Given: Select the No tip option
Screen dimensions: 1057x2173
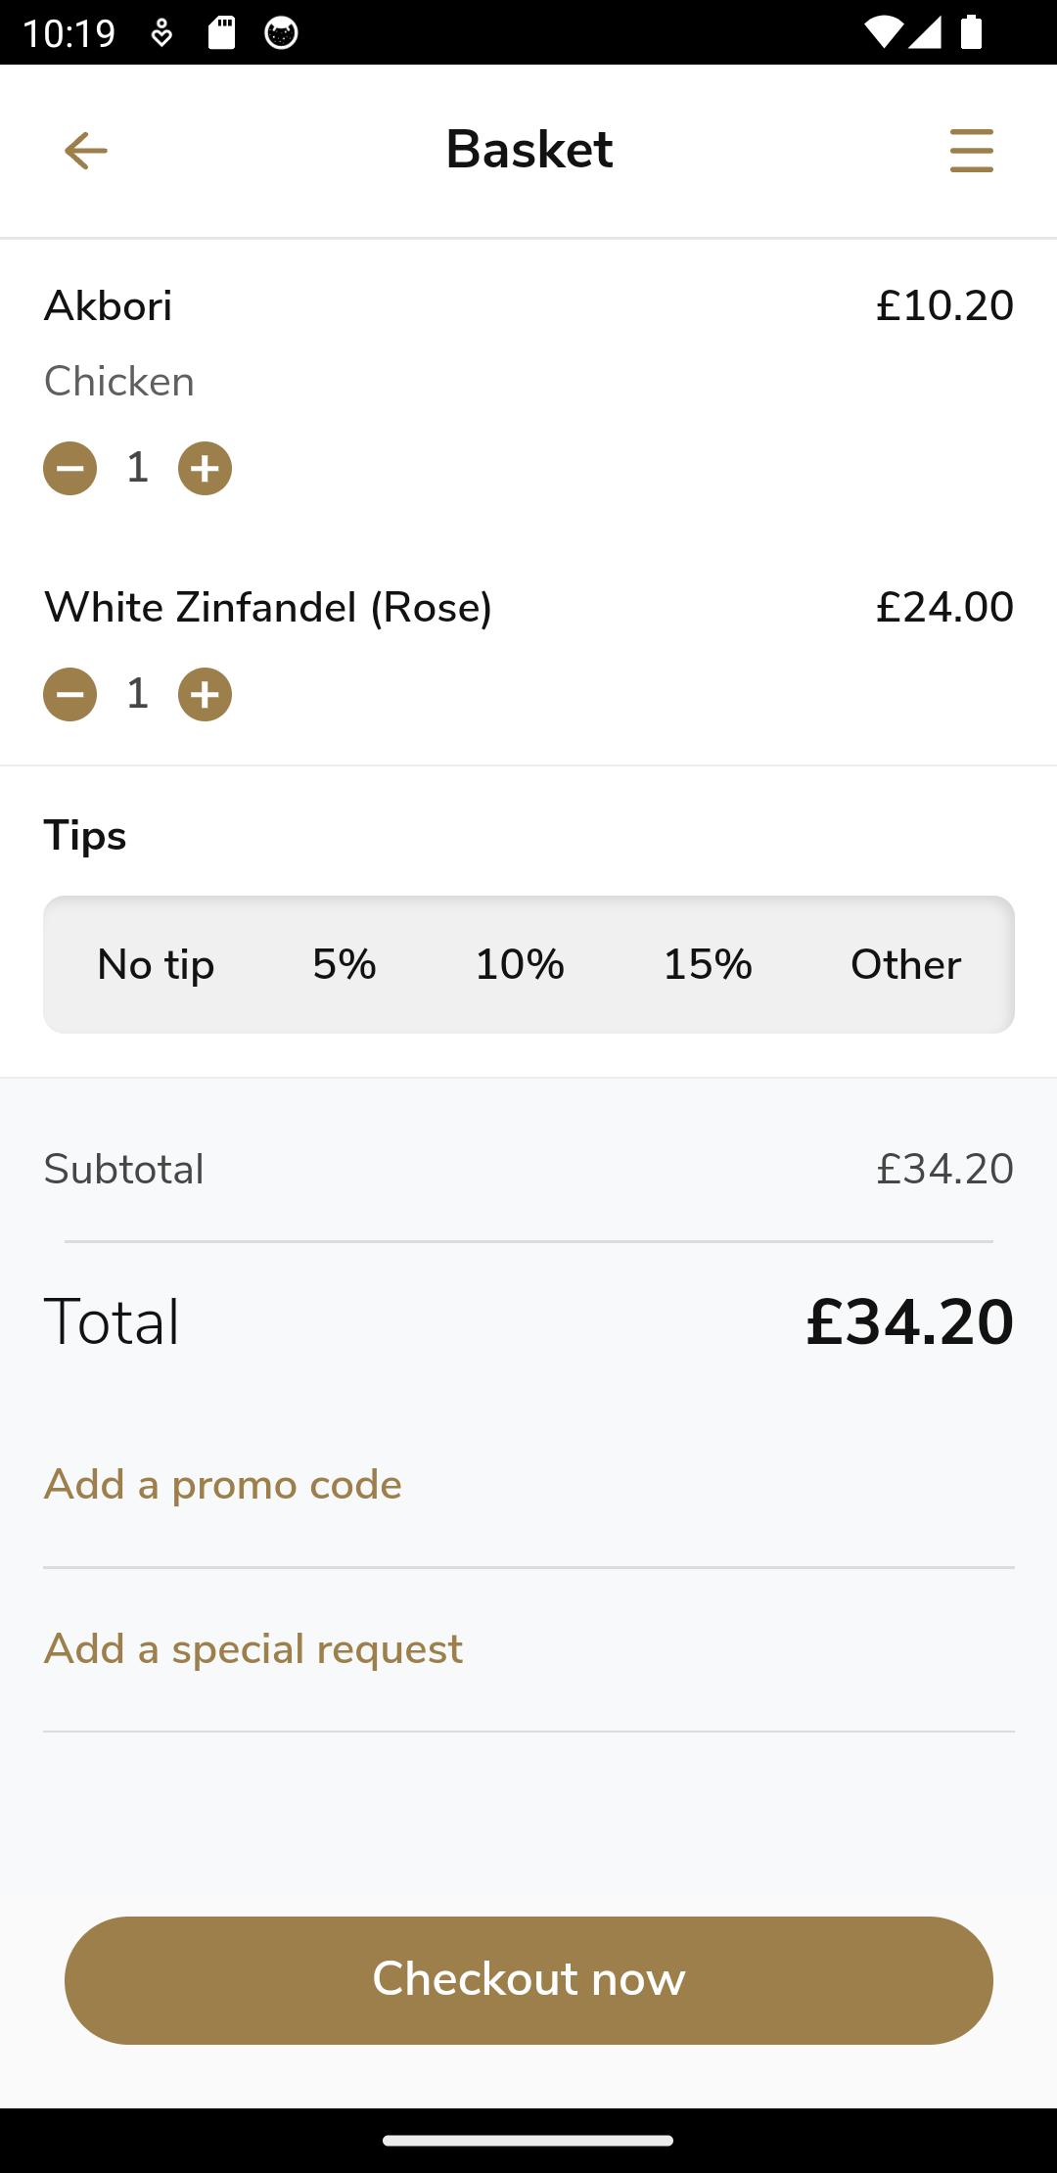Looking at the screenshot, I should point(156,965).
